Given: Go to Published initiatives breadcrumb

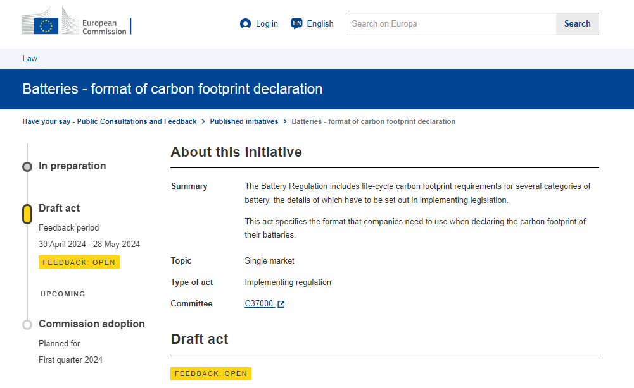Looking at the screenshot, I should coord(244,121).
